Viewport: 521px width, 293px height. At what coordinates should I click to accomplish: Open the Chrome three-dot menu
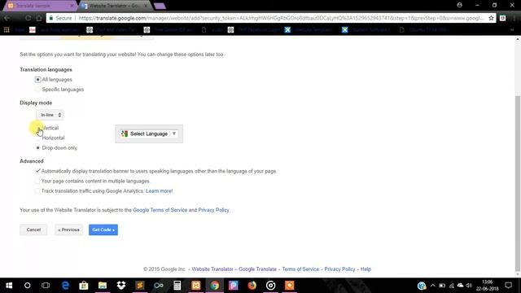pos(514,18)
